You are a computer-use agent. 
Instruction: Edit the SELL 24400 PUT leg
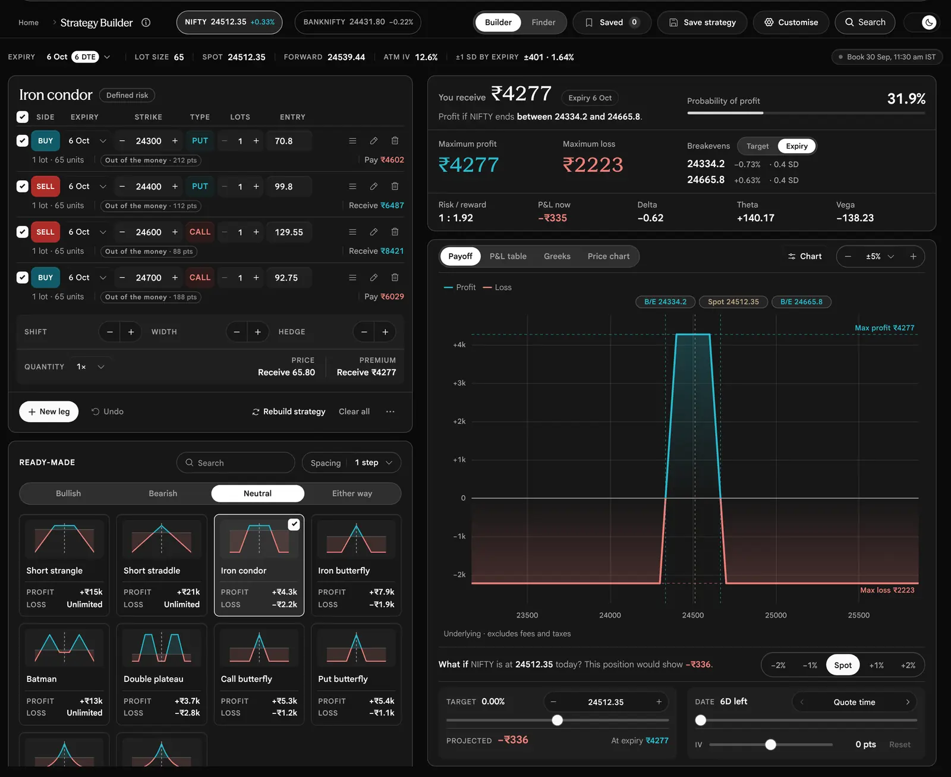(373, 187)
